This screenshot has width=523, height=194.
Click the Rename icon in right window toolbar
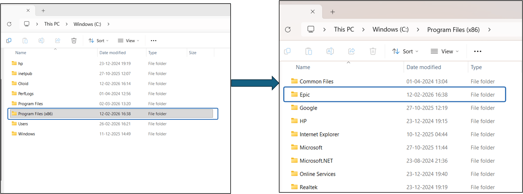coord(330,51)
